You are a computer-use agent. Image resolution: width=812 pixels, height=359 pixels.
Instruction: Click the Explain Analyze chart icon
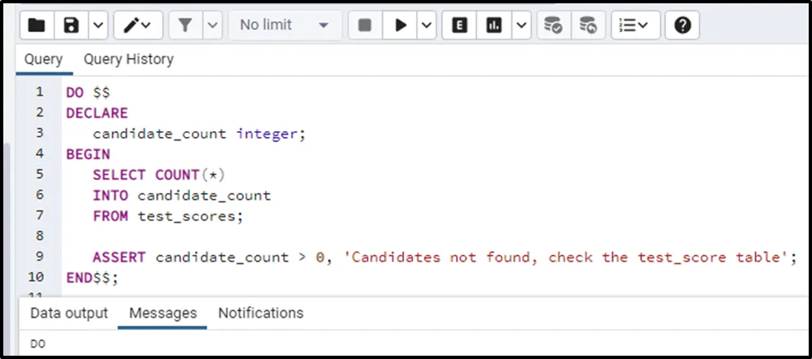494,26
